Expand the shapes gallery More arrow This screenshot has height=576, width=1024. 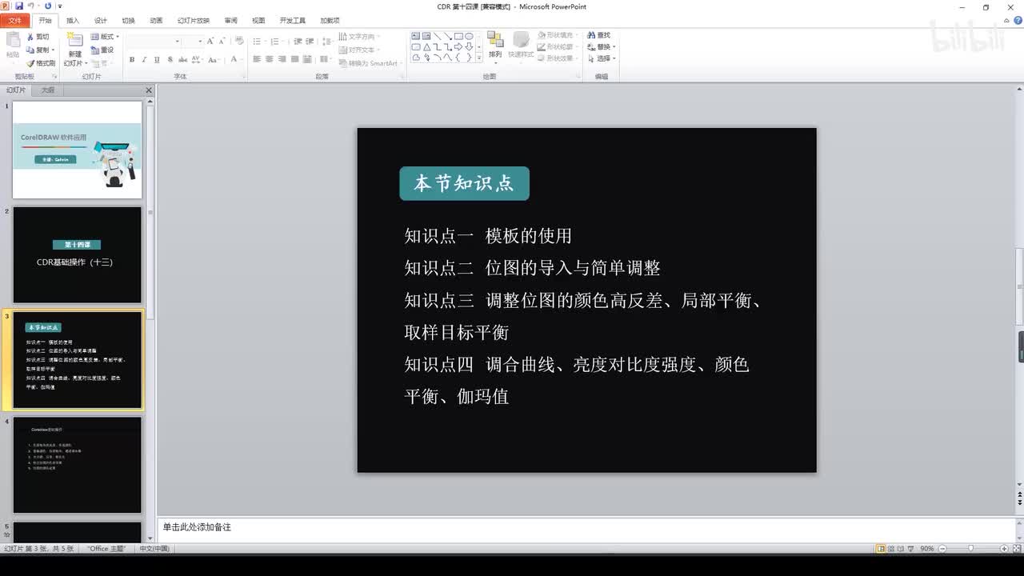point(479,58)
